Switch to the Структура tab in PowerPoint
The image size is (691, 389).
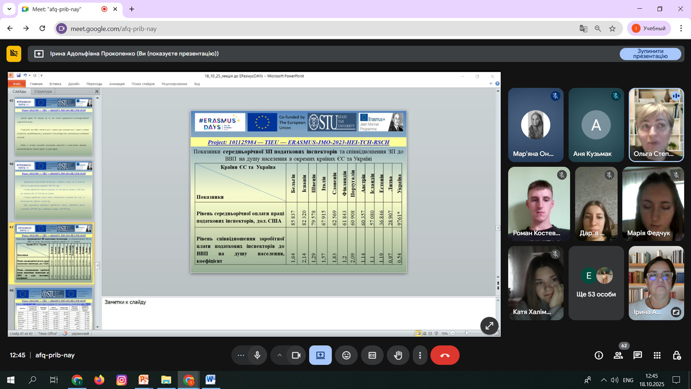pos(43,92)
